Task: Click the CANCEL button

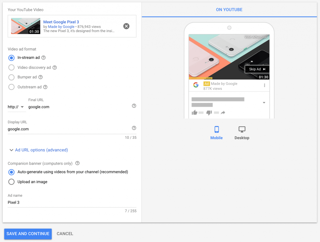Action: coord(65,234)
